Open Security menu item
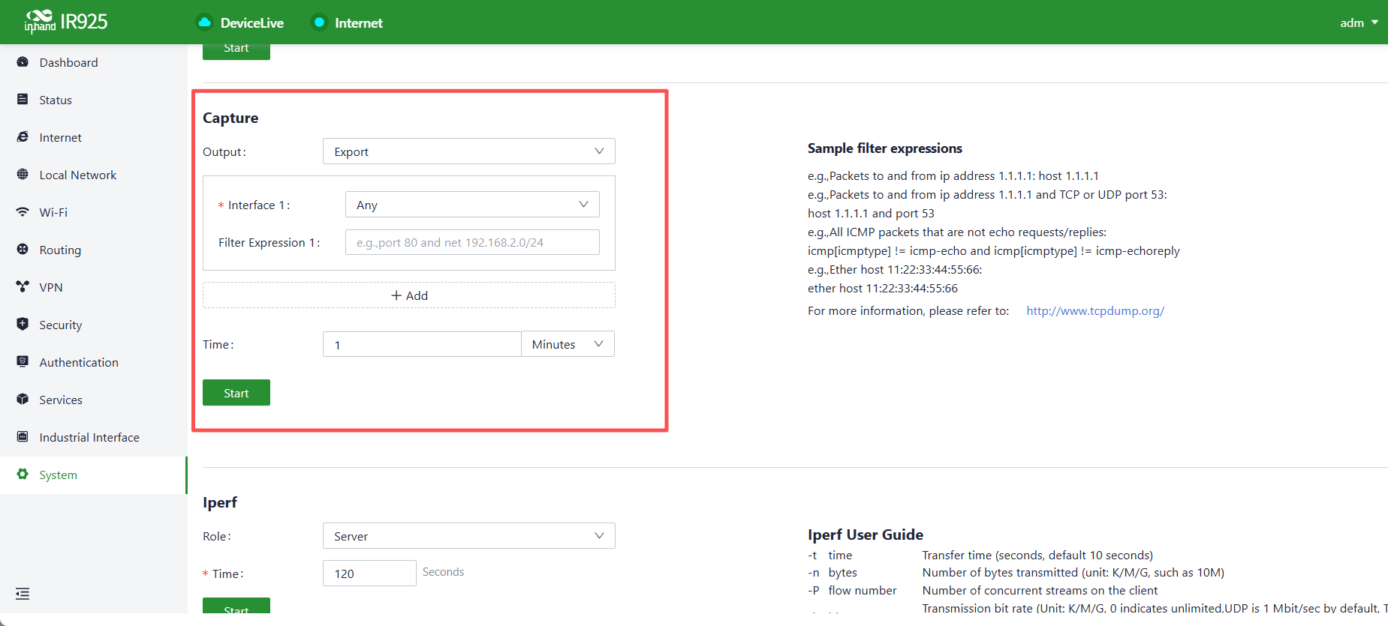Screen dimensions: 1388x626 (x=93, y=325)
